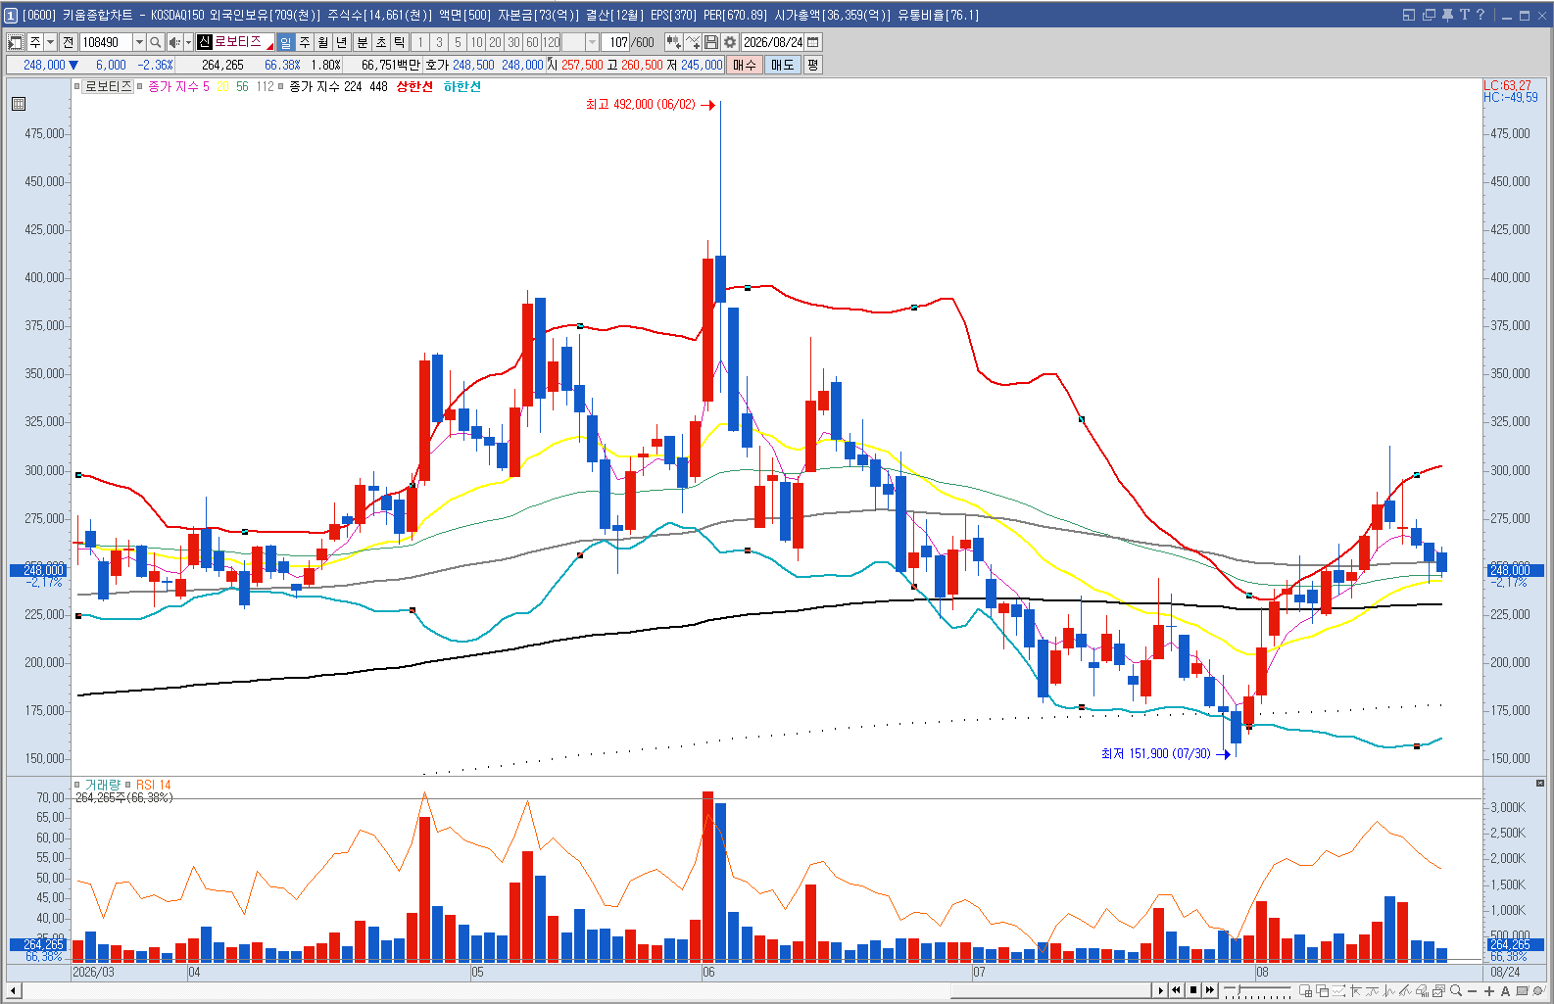The width and height of the screenshot is (1554, 1004).
Task: Click the speaker sound alert icon
Action: 174,42
